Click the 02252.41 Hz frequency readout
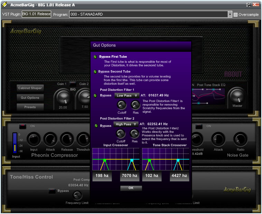The width and height of the screenshot is (262, 214). click(x=158, y=124)
